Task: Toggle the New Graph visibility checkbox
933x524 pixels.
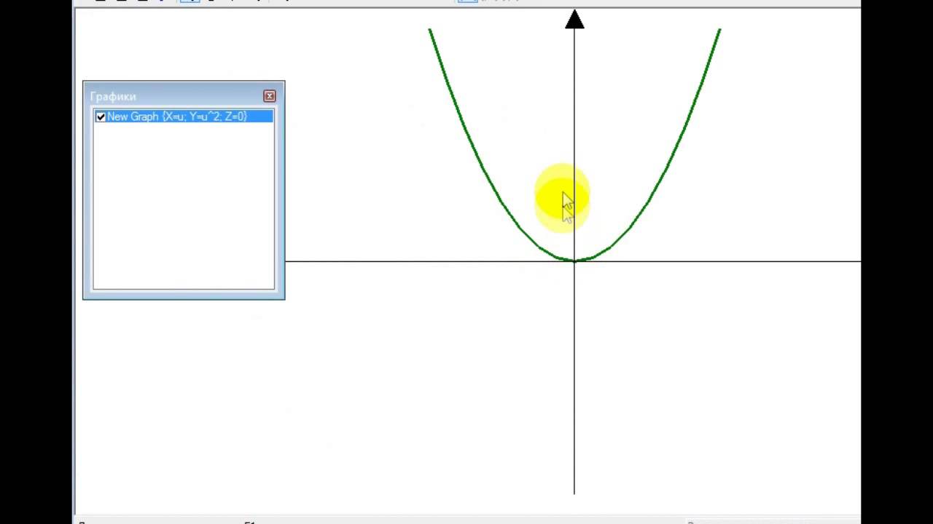Action: pyautogui.click(x=101, y=116)
